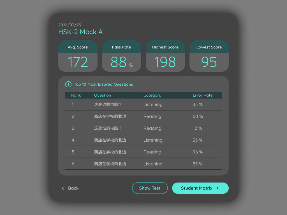Click the 35 % error rate in the rank 1 row
This screenshot has width=287, height=215.
pyautogui.click(x=198, y=105)
